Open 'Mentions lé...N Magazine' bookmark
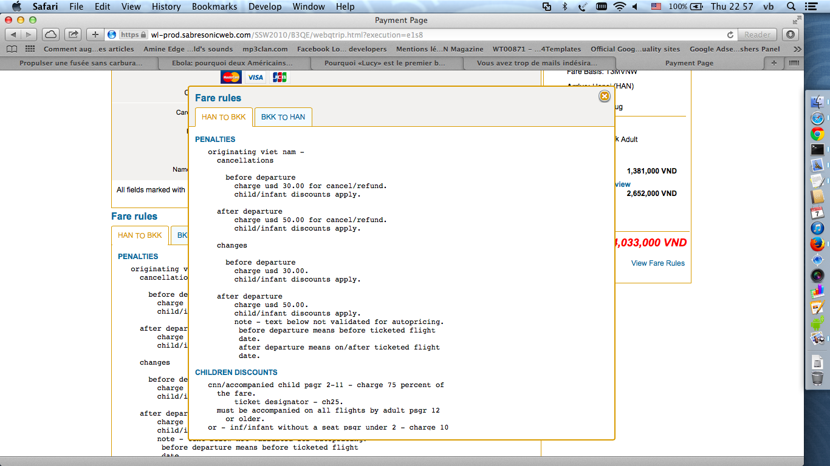The image size is (830, 466). (x=439, y=49)
